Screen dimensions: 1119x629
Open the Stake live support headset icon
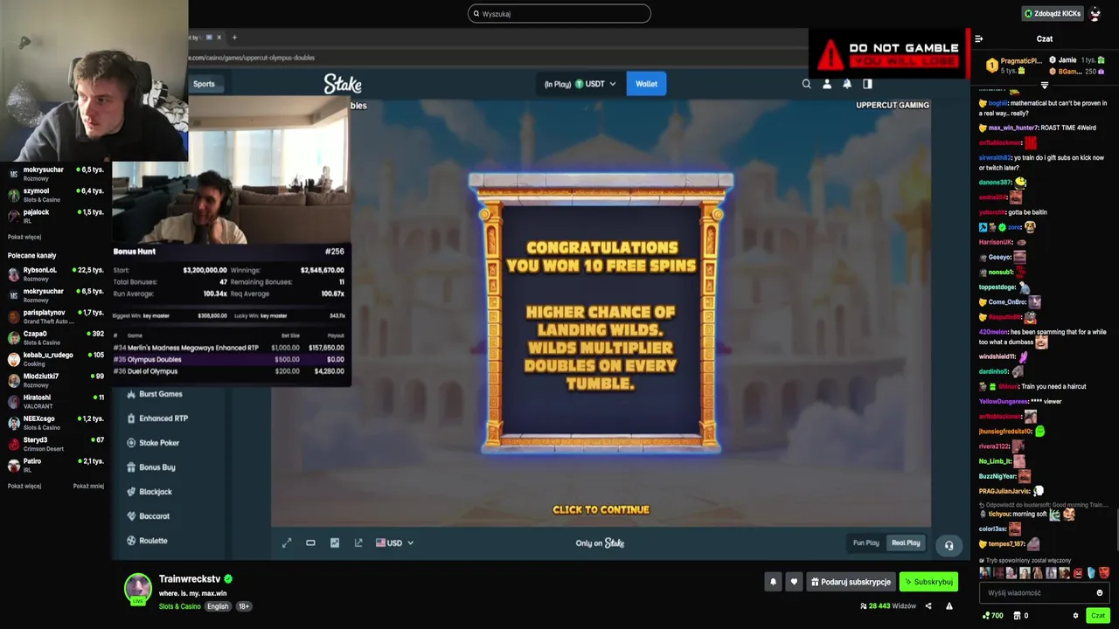[x=949, y=545]
